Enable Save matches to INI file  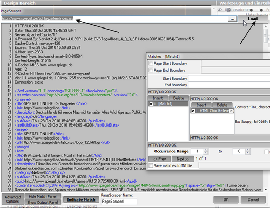151,165
